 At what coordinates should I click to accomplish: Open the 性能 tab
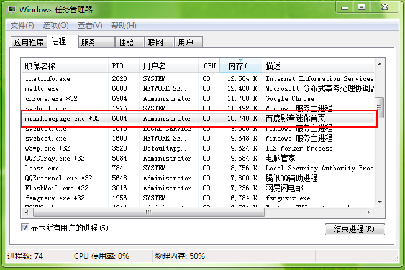click(129, 42)
